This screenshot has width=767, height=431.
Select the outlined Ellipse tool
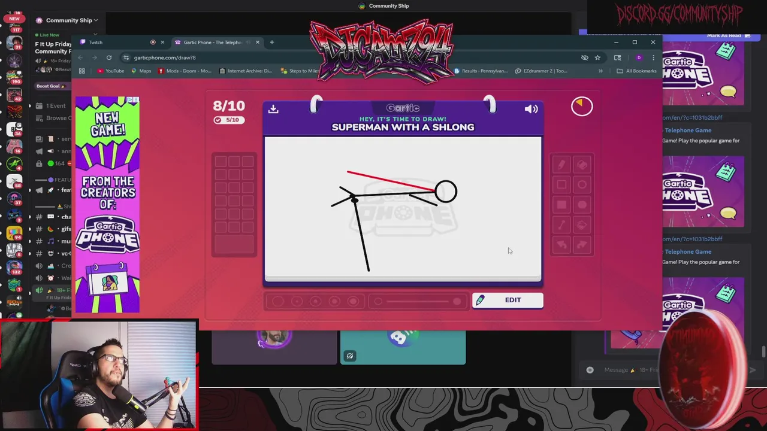click(x=582, y=185)
